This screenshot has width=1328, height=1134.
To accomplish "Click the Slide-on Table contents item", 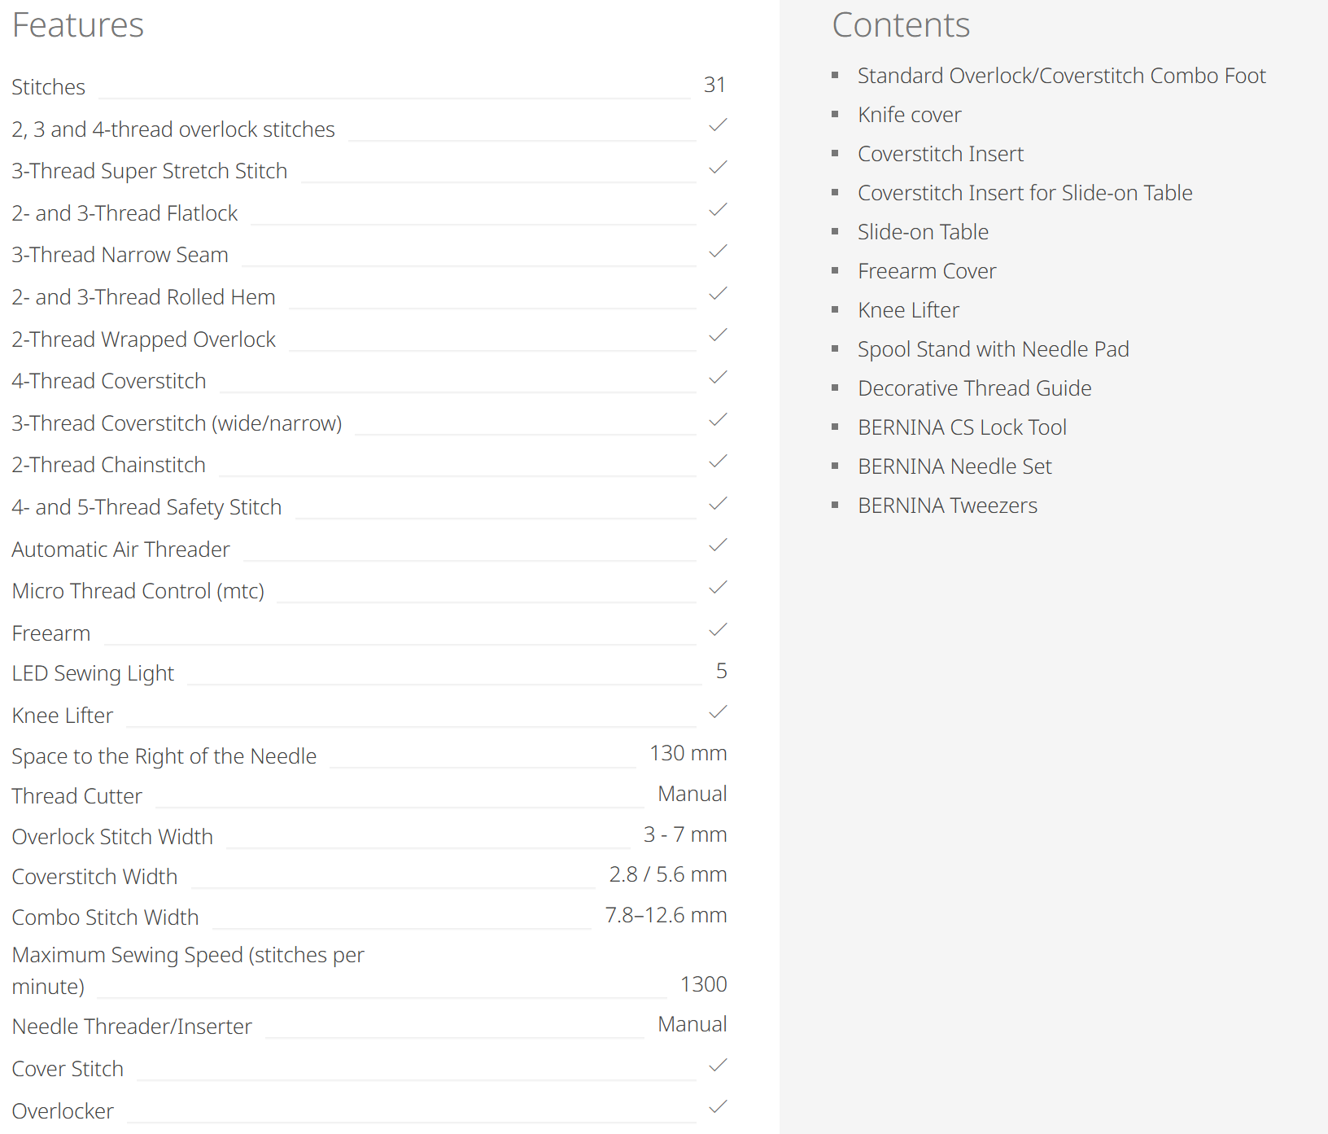I will pos(923,232).
